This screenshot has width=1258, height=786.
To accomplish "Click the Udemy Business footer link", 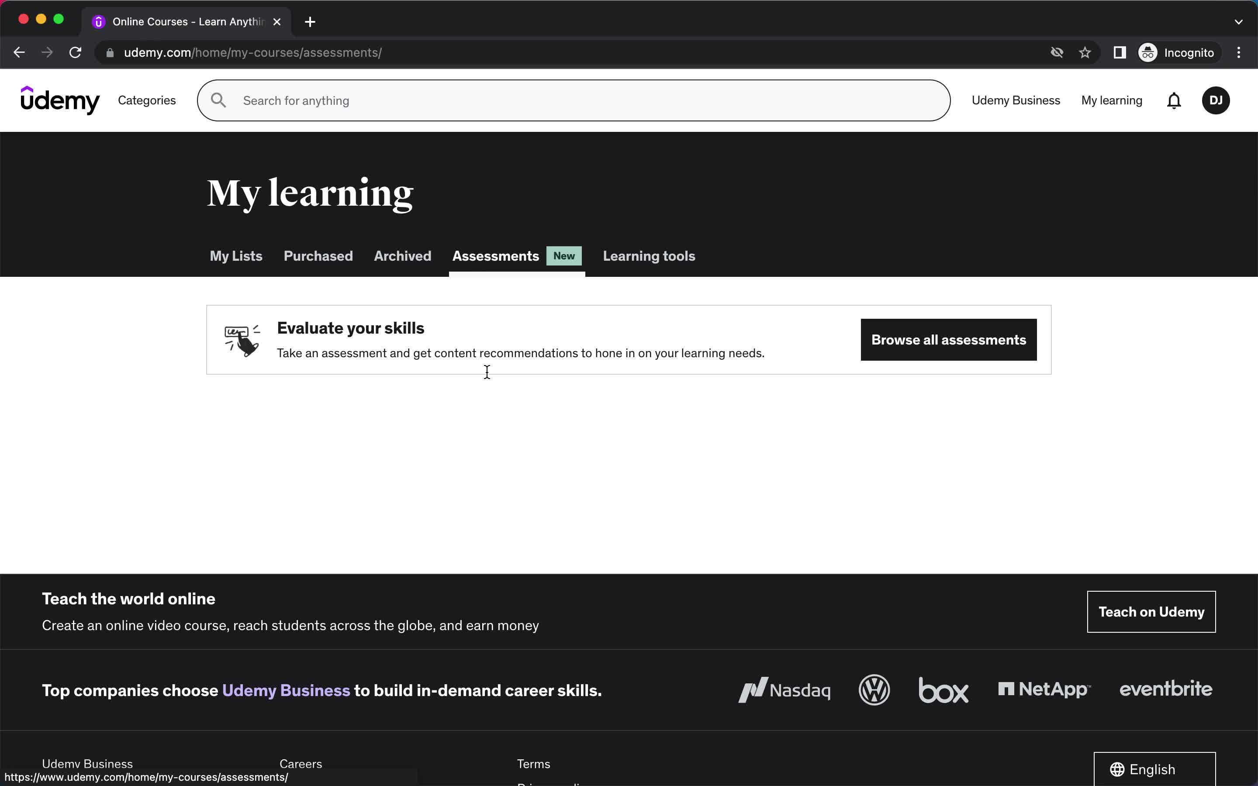I will (87, 763).
